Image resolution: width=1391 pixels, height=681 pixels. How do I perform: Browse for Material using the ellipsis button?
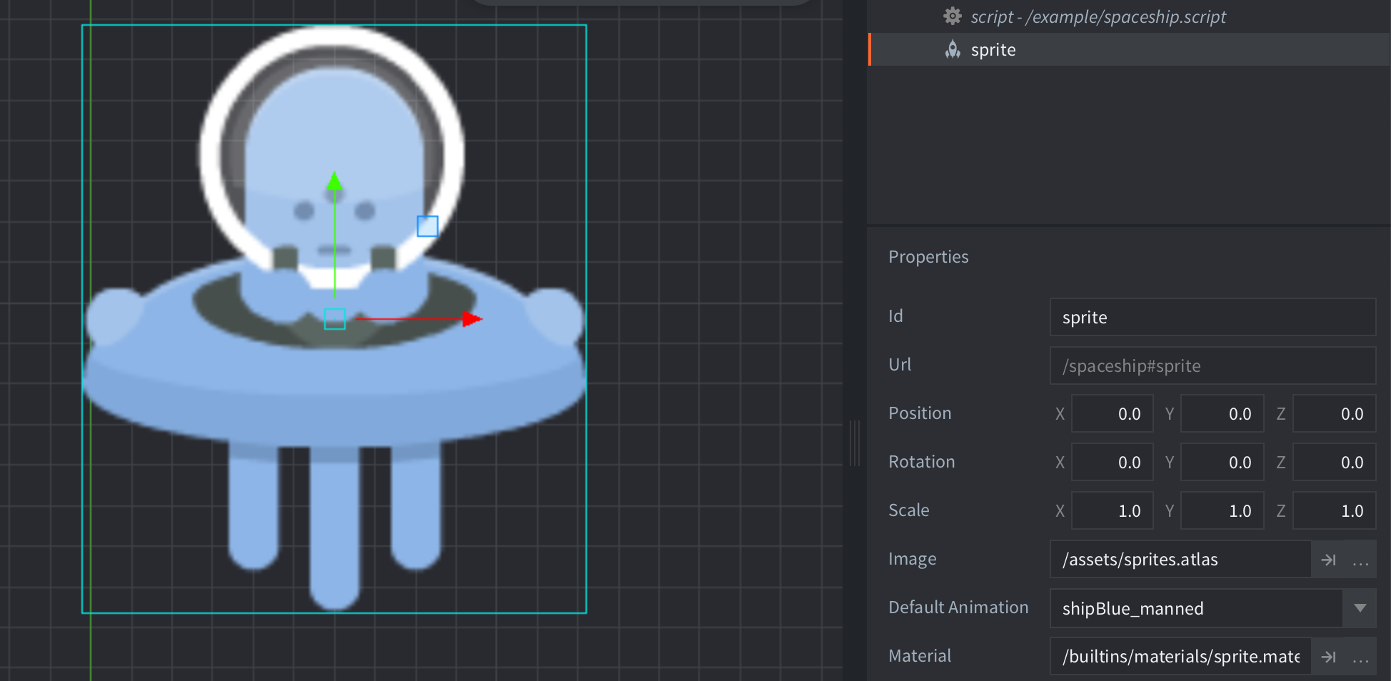click(x=1360, y=657)
